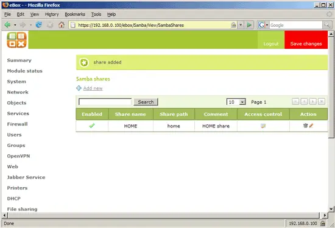
Task: Open System in the sidebar
Action: click(16, 82)
